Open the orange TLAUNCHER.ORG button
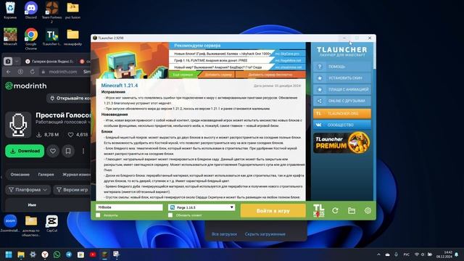464x261 pixels. (x=342, y=113)
